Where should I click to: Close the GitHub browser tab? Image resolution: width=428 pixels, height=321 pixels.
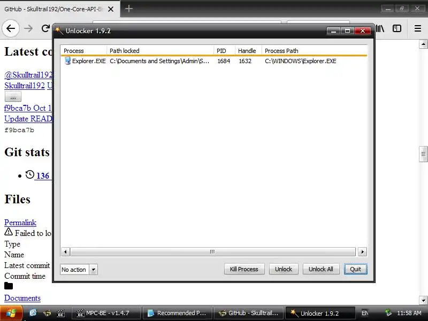111,9
